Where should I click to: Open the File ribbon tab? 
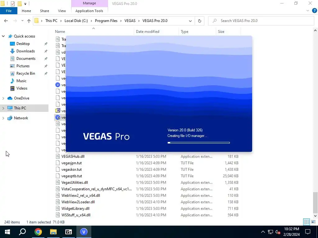9,11
